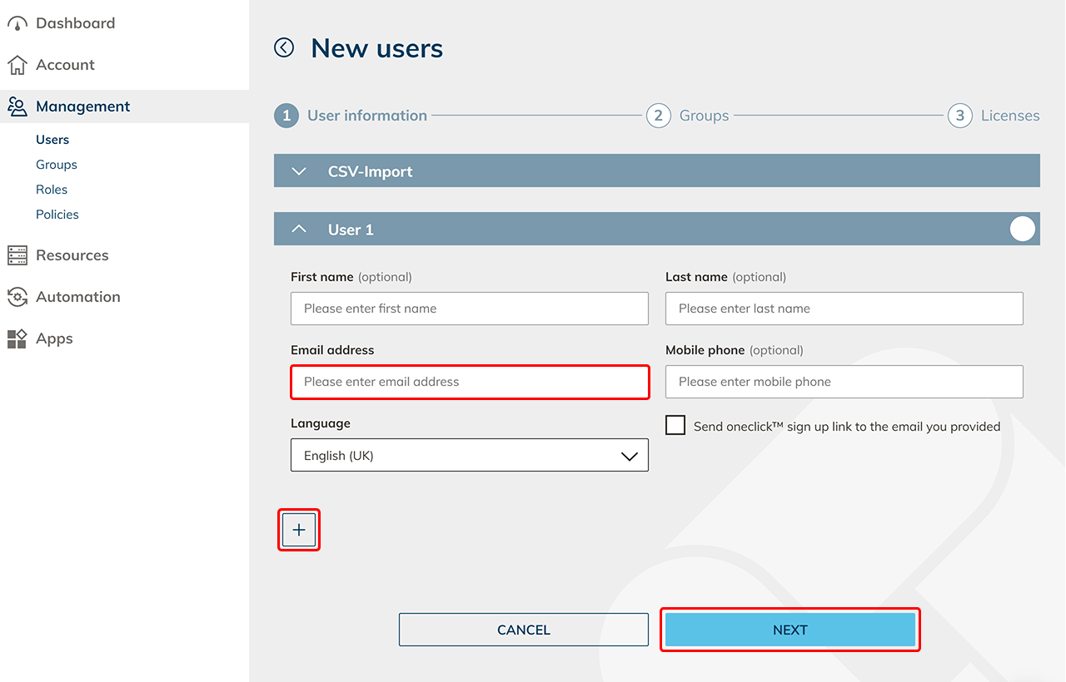Jump to step 3 Licenses
1066x682 pixels.
coord(960,116)
